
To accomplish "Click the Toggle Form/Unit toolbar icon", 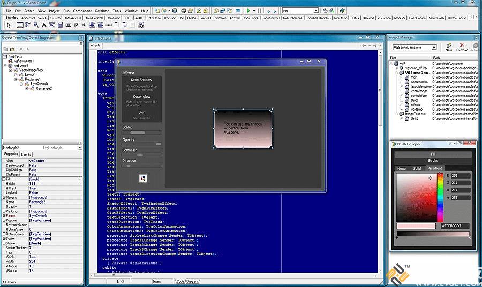I will pos(229,11).
